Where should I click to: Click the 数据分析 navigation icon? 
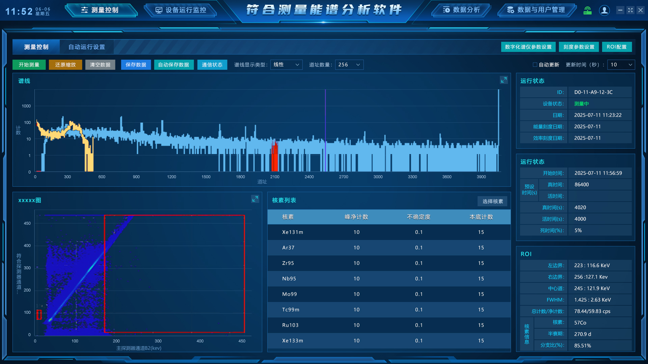coord(446,10)
